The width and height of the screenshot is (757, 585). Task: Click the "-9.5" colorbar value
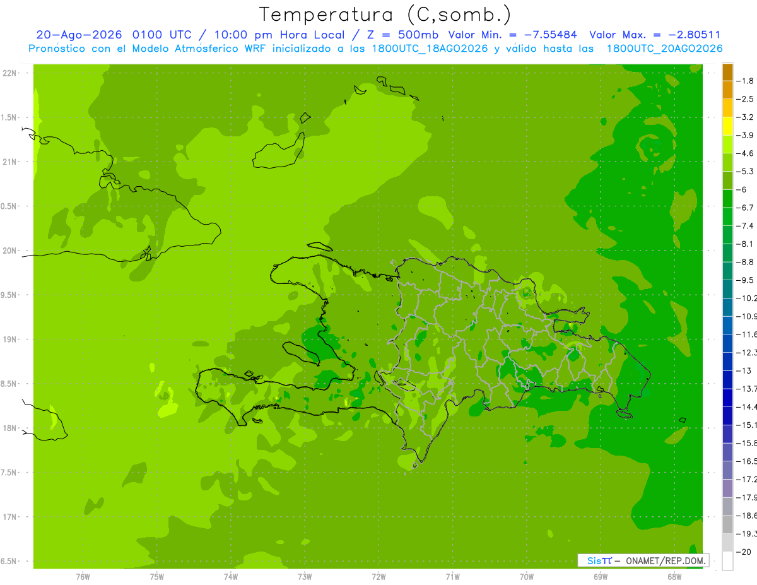745,280
